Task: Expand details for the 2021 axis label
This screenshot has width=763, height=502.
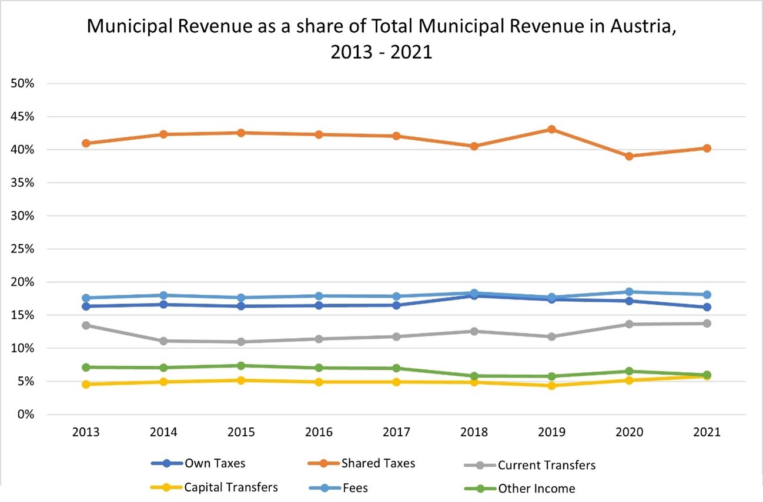Action: (707, 432)
